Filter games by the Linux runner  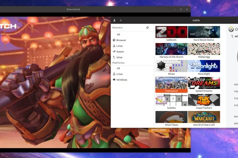[x=119, y=46]
